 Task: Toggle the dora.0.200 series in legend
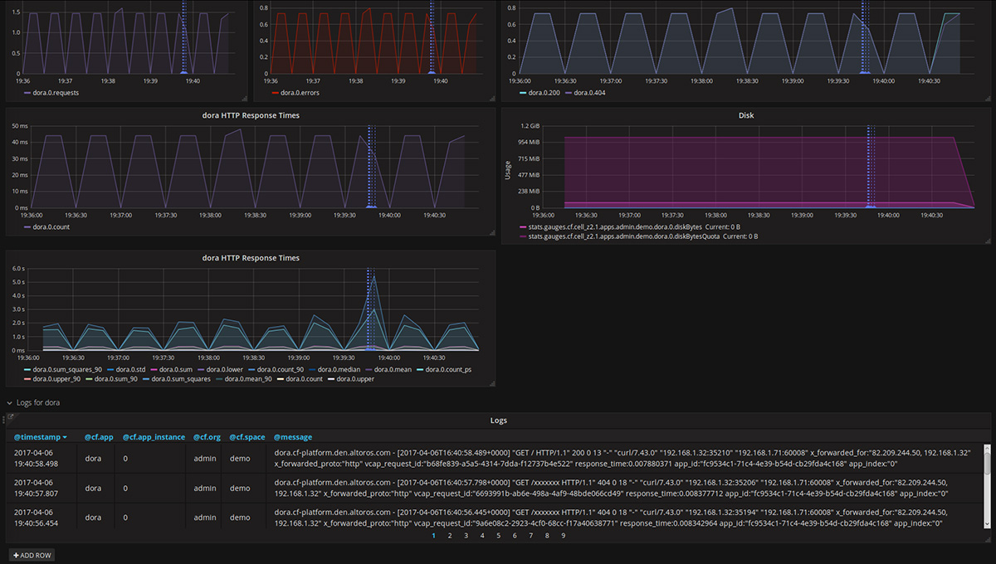(x=543, y=93)
